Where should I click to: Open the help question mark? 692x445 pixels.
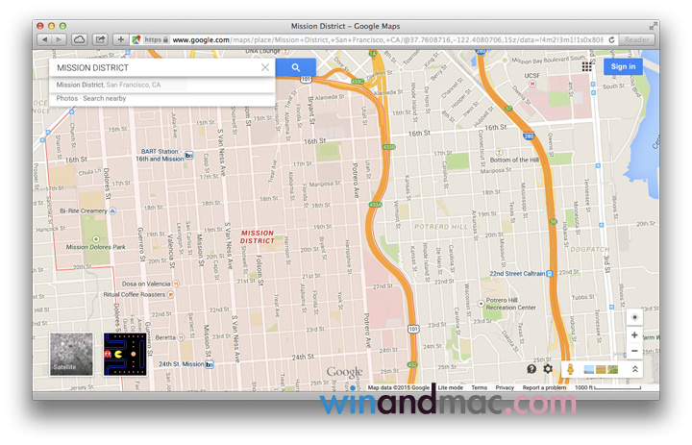click(531, 369)
